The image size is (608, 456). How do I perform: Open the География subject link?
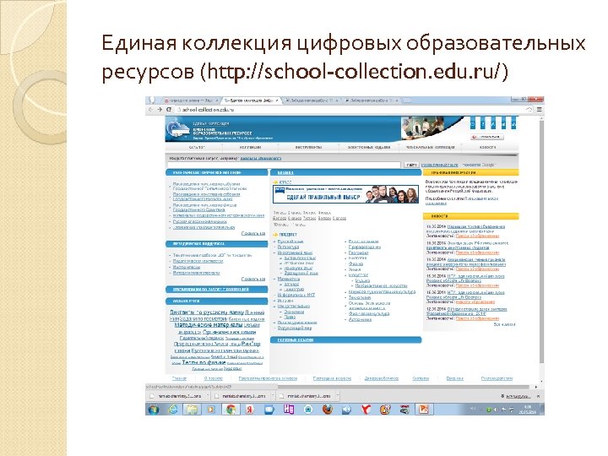(x=358, y=252)
